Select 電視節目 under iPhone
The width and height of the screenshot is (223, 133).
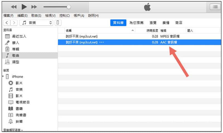23,102
